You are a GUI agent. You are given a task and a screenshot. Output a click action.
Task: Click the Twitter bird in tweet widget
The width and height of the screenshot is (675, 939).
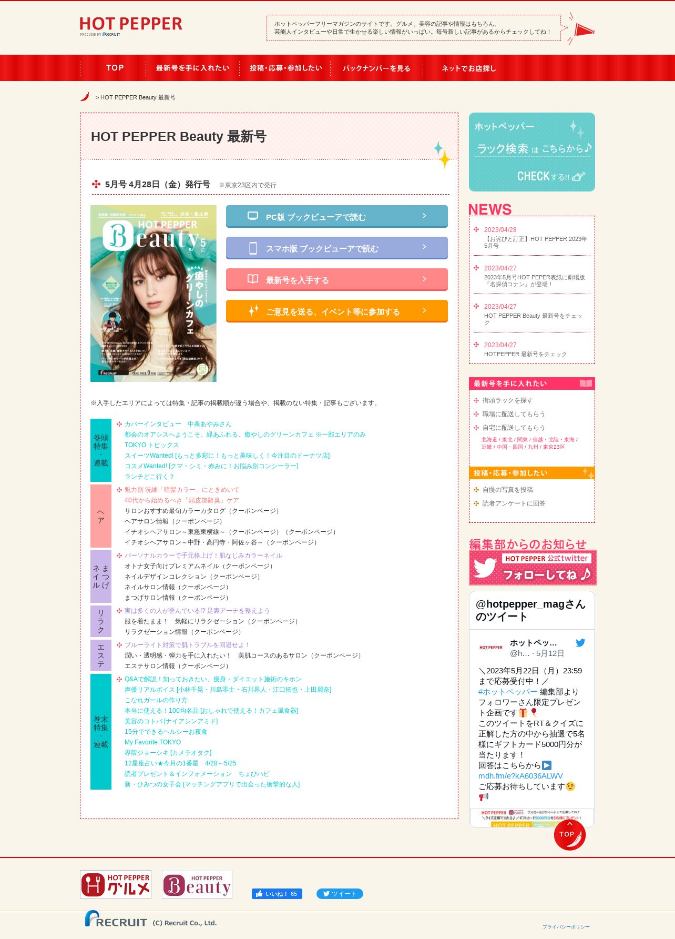(x=580, y=643)
